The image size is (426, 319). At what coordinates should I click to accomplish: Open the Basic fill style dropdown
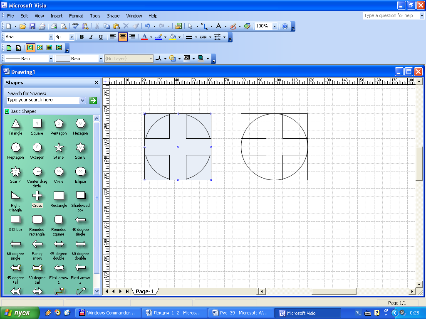point(101,59)
